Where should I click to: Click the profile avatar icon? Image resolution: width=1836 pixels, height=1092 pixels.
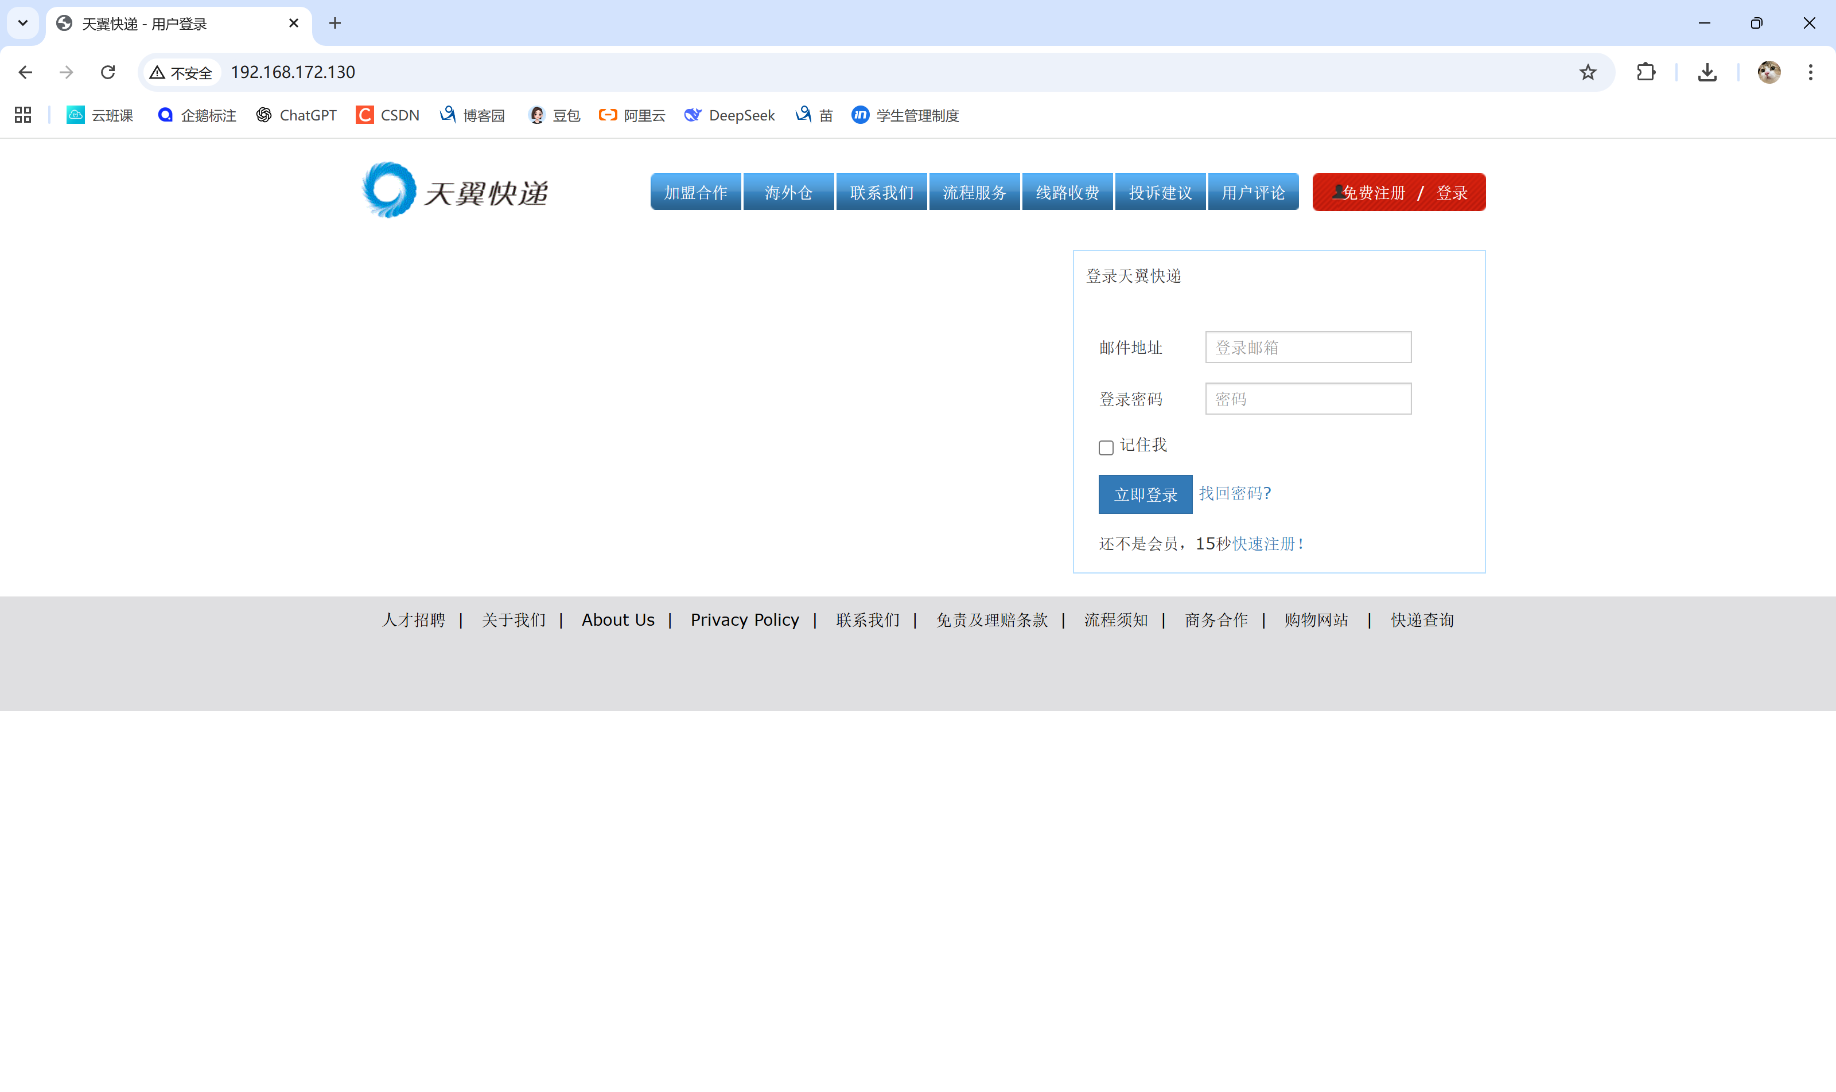coord(1769,72)
